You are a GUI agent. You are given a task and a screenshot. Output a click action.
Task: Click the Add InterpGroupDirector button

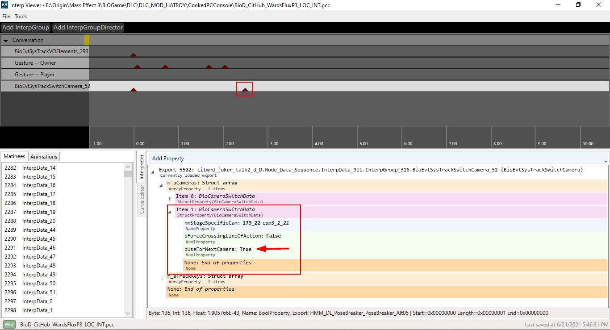(x=88, y=27)
